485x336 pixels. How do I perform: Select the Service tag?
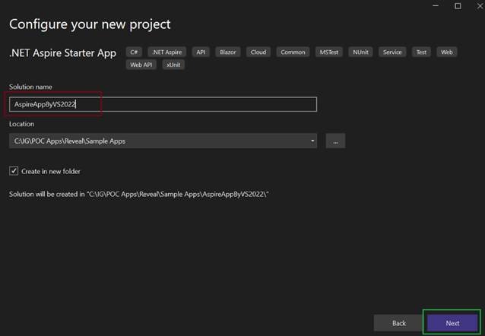tap(392, 52)
